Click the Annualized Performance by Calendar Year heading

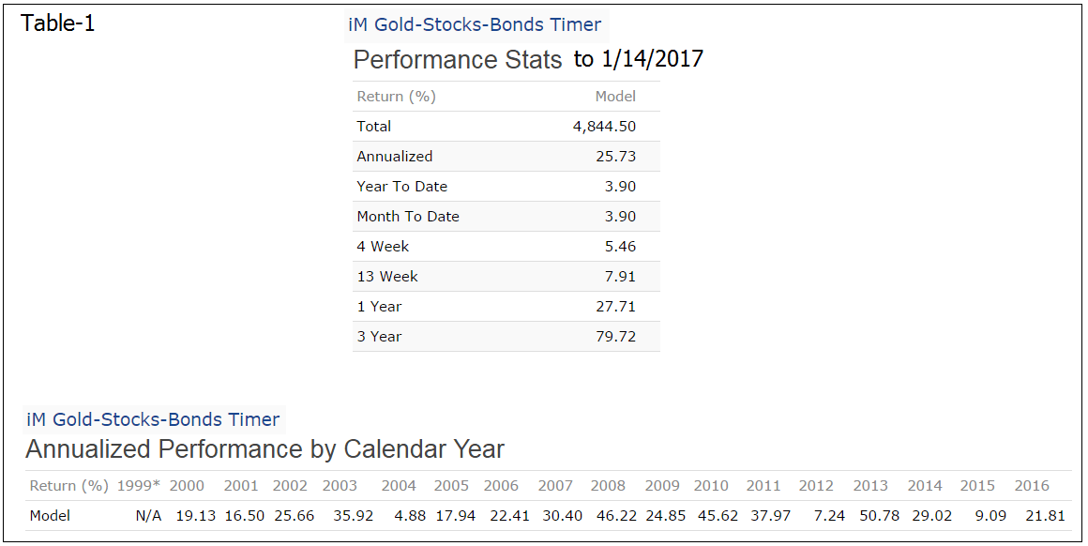point(265,449)
